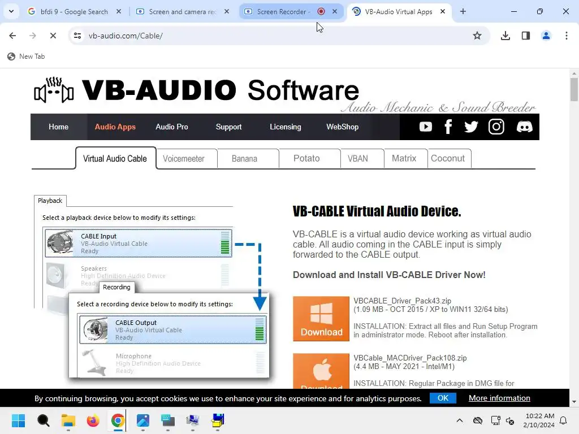Show hidden system tray icons

click(x=459, y=420)
